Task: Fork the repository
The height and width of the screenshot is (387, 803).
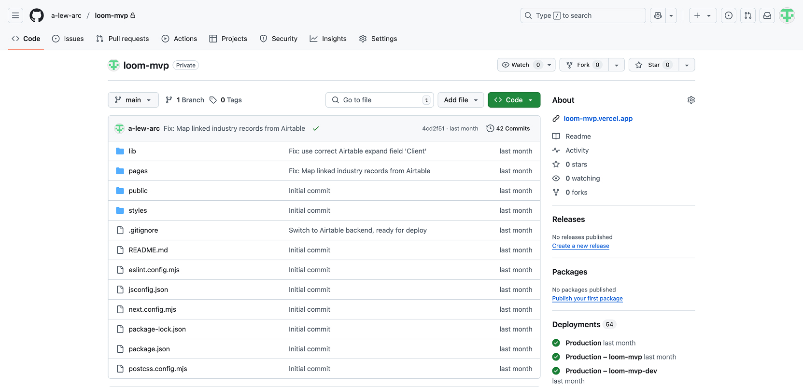Action: pos(584,65)
